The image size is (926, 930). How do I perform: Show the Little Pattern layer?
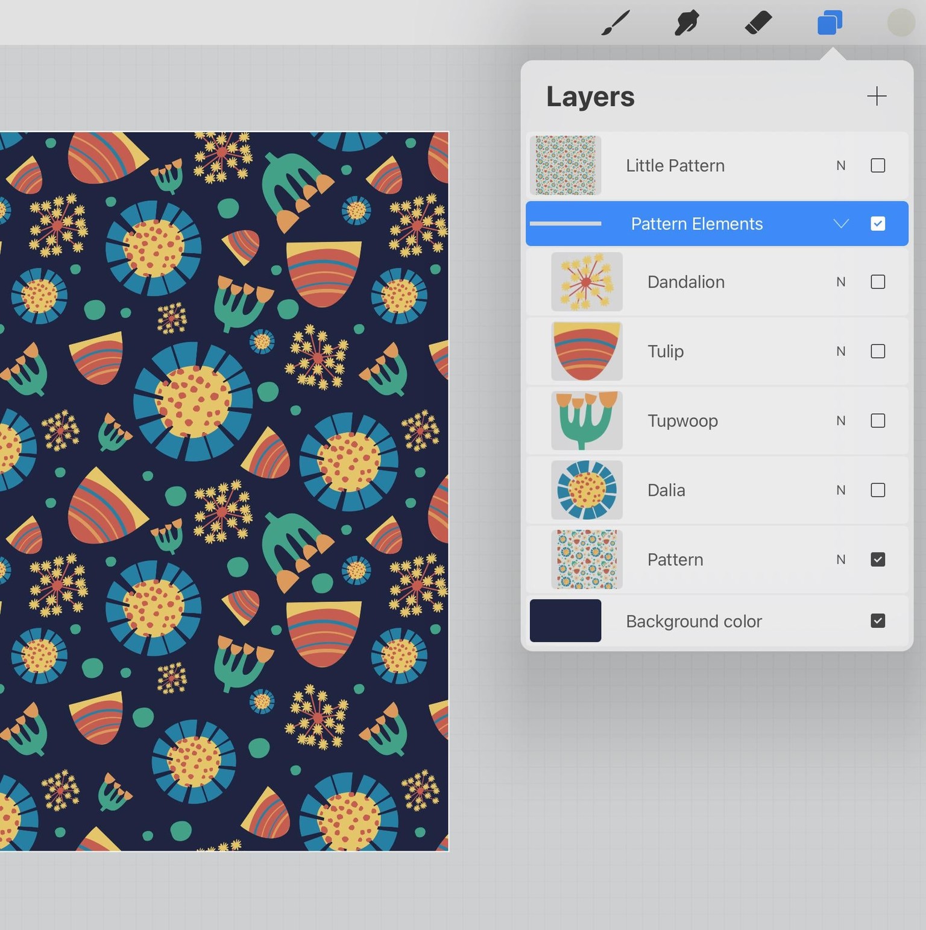[x=878, y=165]
